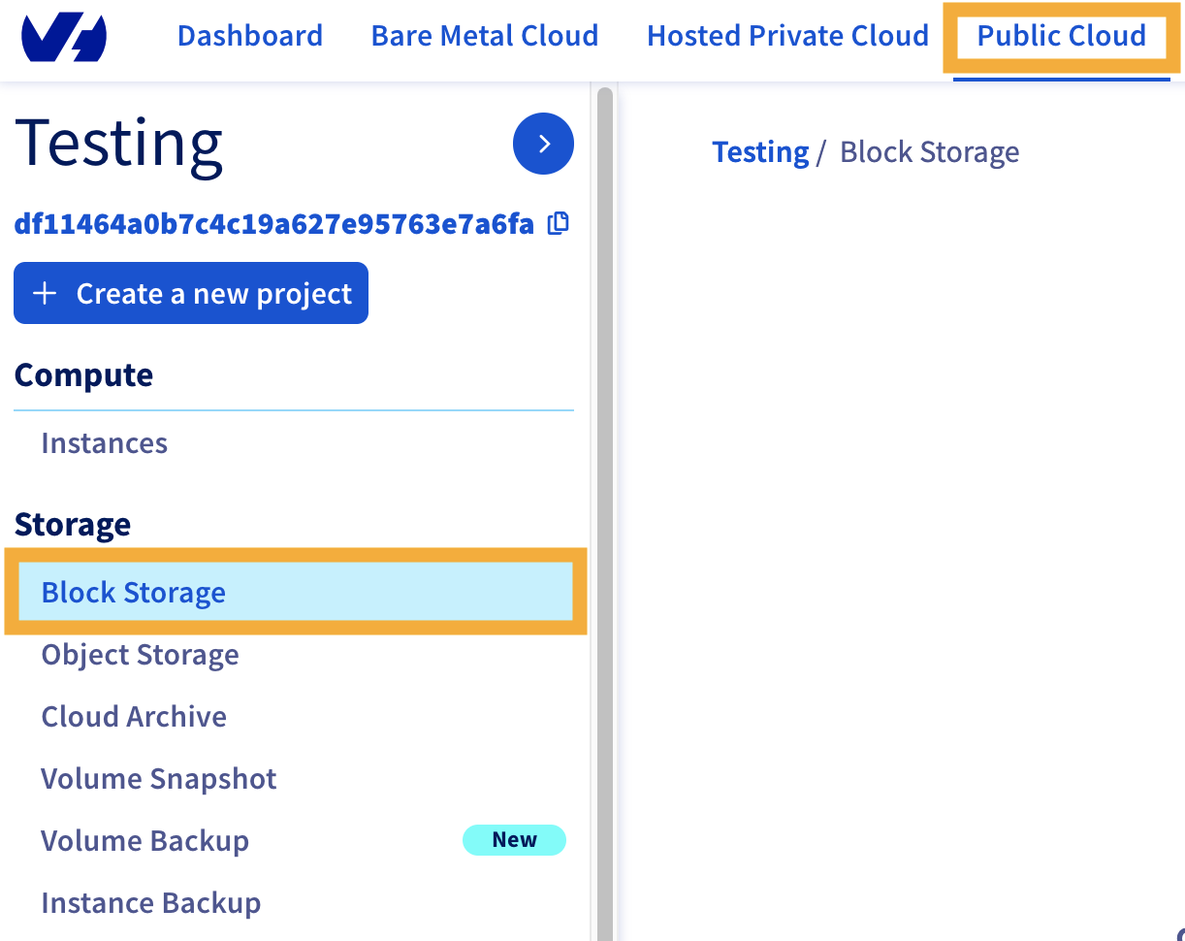Copy the project ID with the clipboard icon
The height and width of the screenshot is (941, 1185).
click(x=558, y=224)
